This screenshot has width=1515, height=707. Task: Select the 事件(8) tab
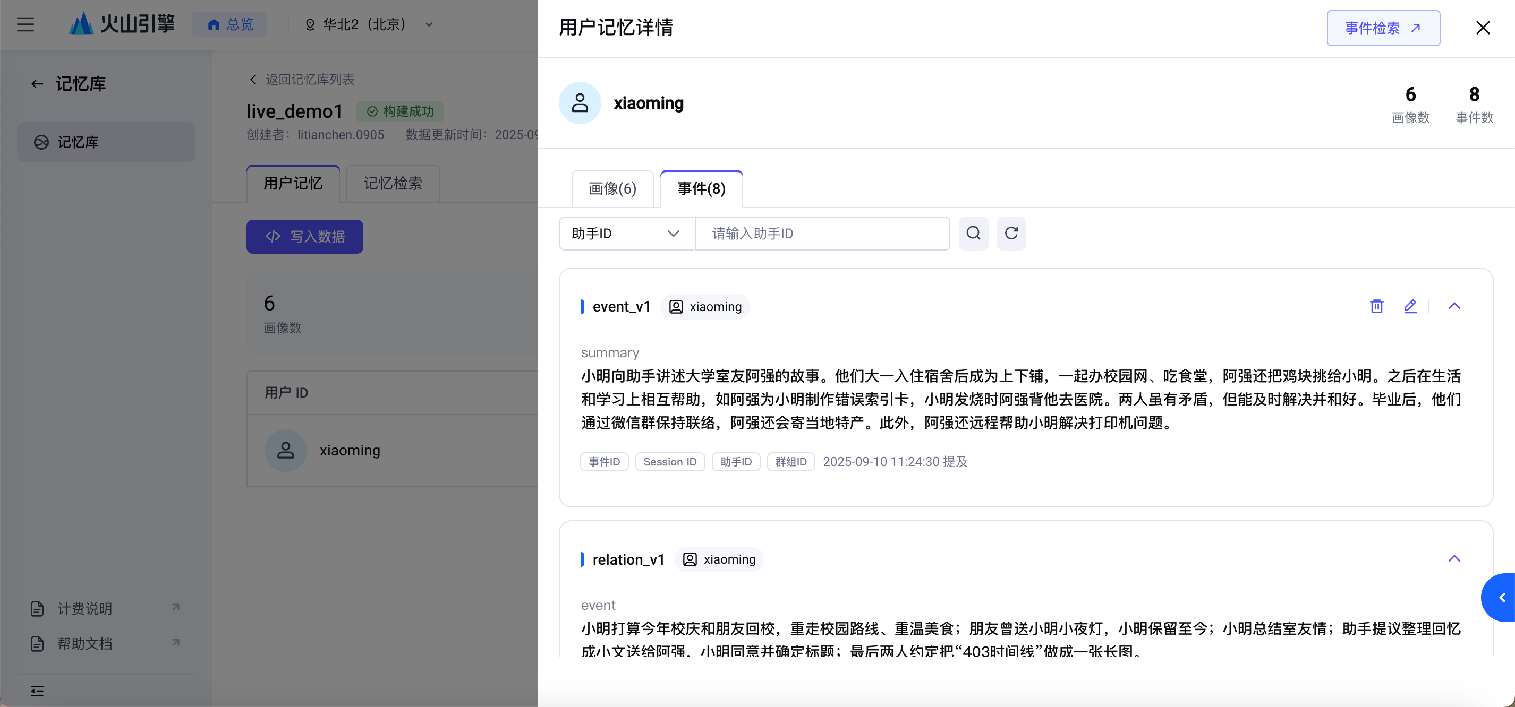coord(701,188)
